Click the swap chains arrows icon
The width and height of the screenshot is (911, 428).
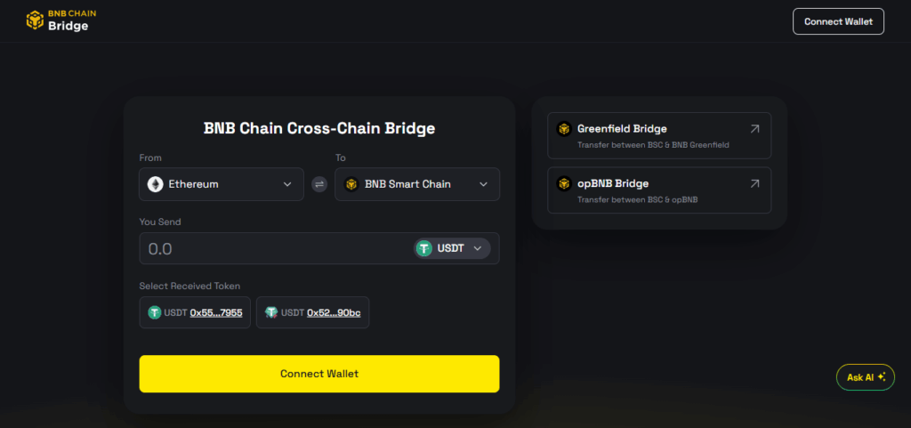319,184
